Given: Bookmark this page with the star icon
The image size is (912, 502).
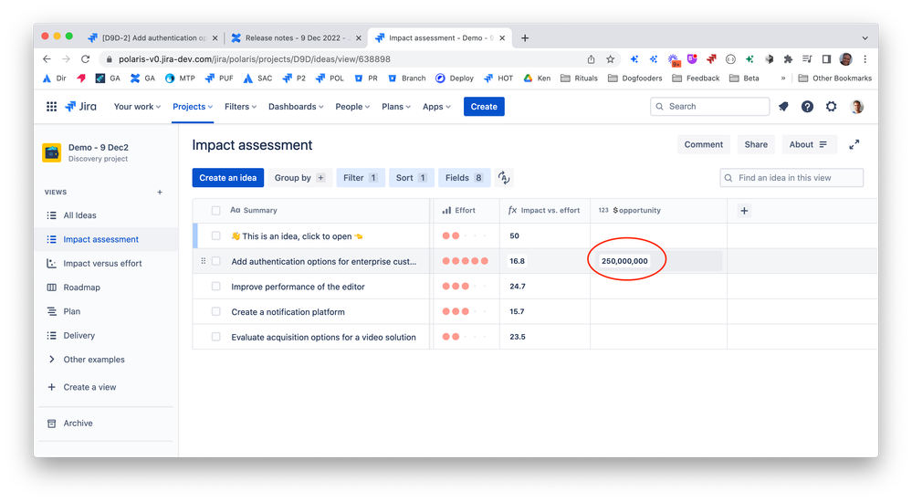Looking at the screenshot, I should [x=610, y=58].
